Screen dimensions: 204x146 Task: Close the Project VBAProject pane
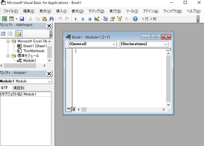tap(49, 26)
